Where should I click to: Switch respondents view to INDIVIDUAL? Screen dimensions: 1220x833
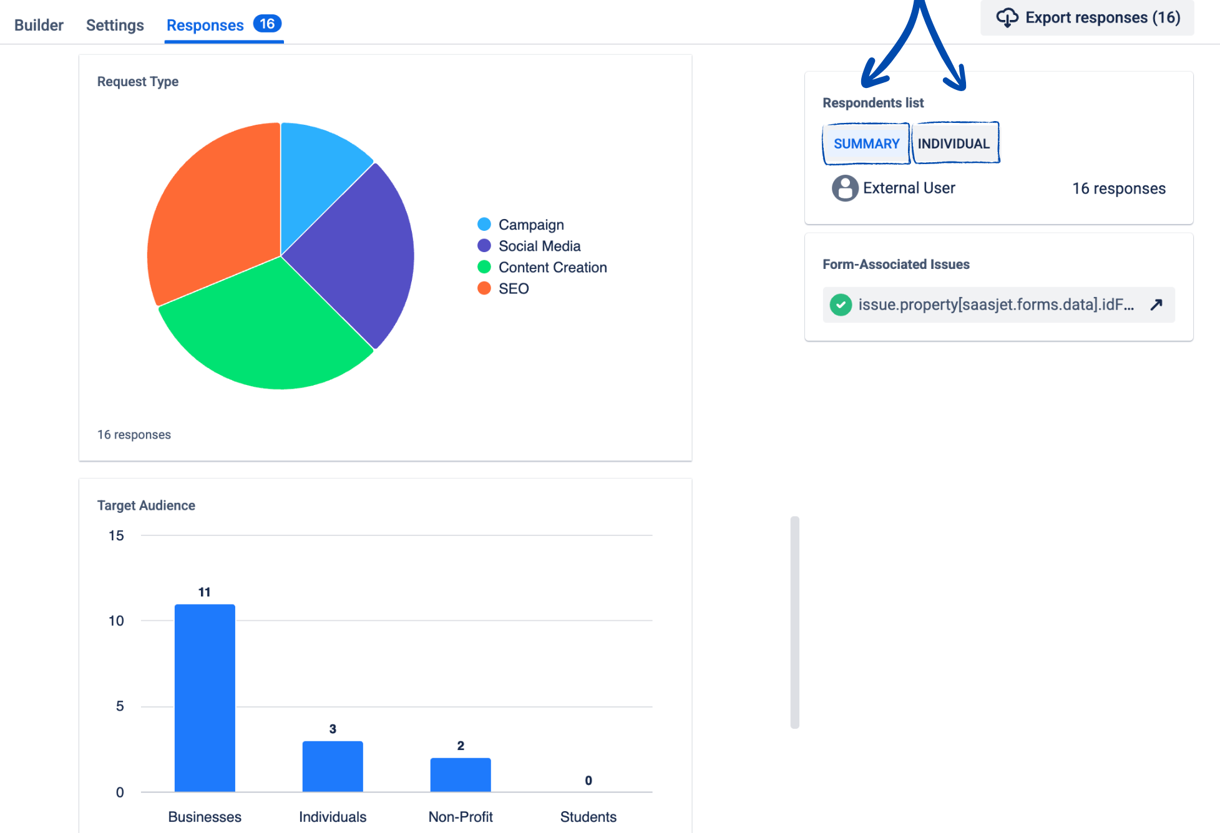[955, 143]
